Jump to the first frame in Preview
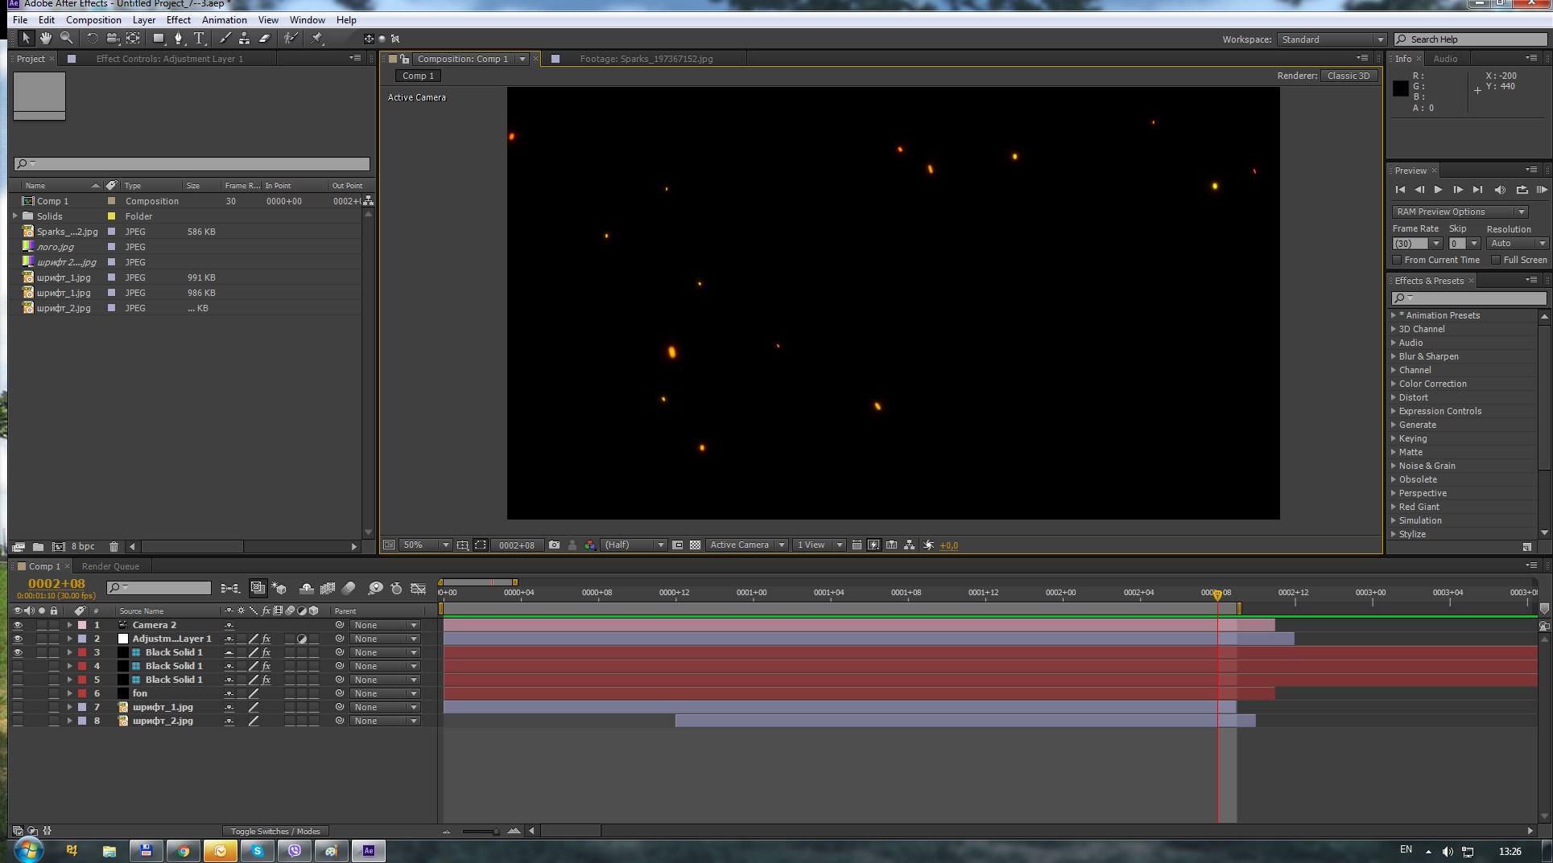1553x863 pixels. 1400,190
